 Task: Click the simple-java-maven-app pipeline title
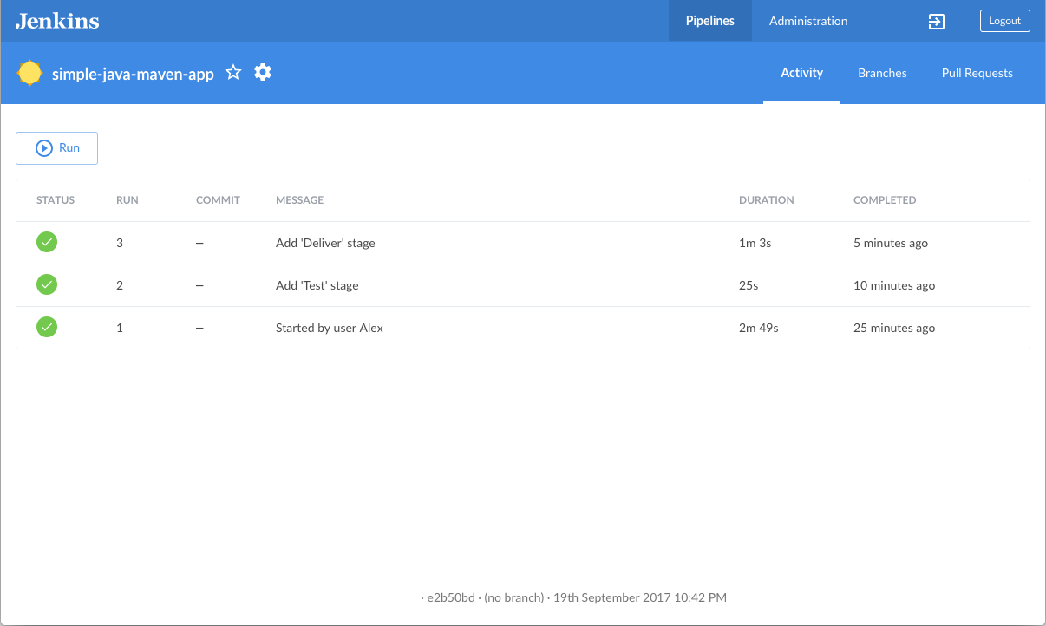133,74
